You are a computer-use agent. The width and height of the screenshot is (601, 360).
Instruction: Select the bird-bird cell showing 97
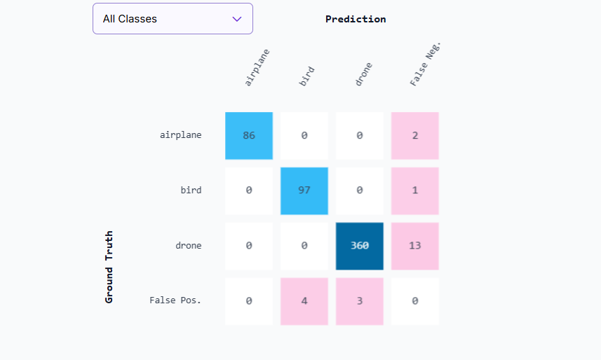304,191
